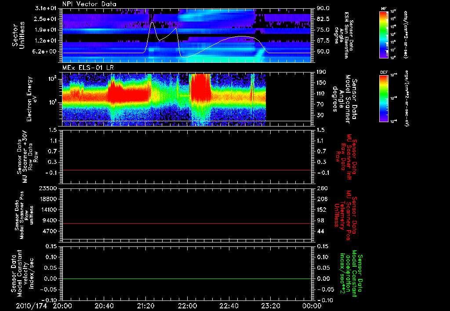Click the 98 telemetry tick label
Image resolution: width=450 pixels, height=311 pixels.
coord(320,221)
